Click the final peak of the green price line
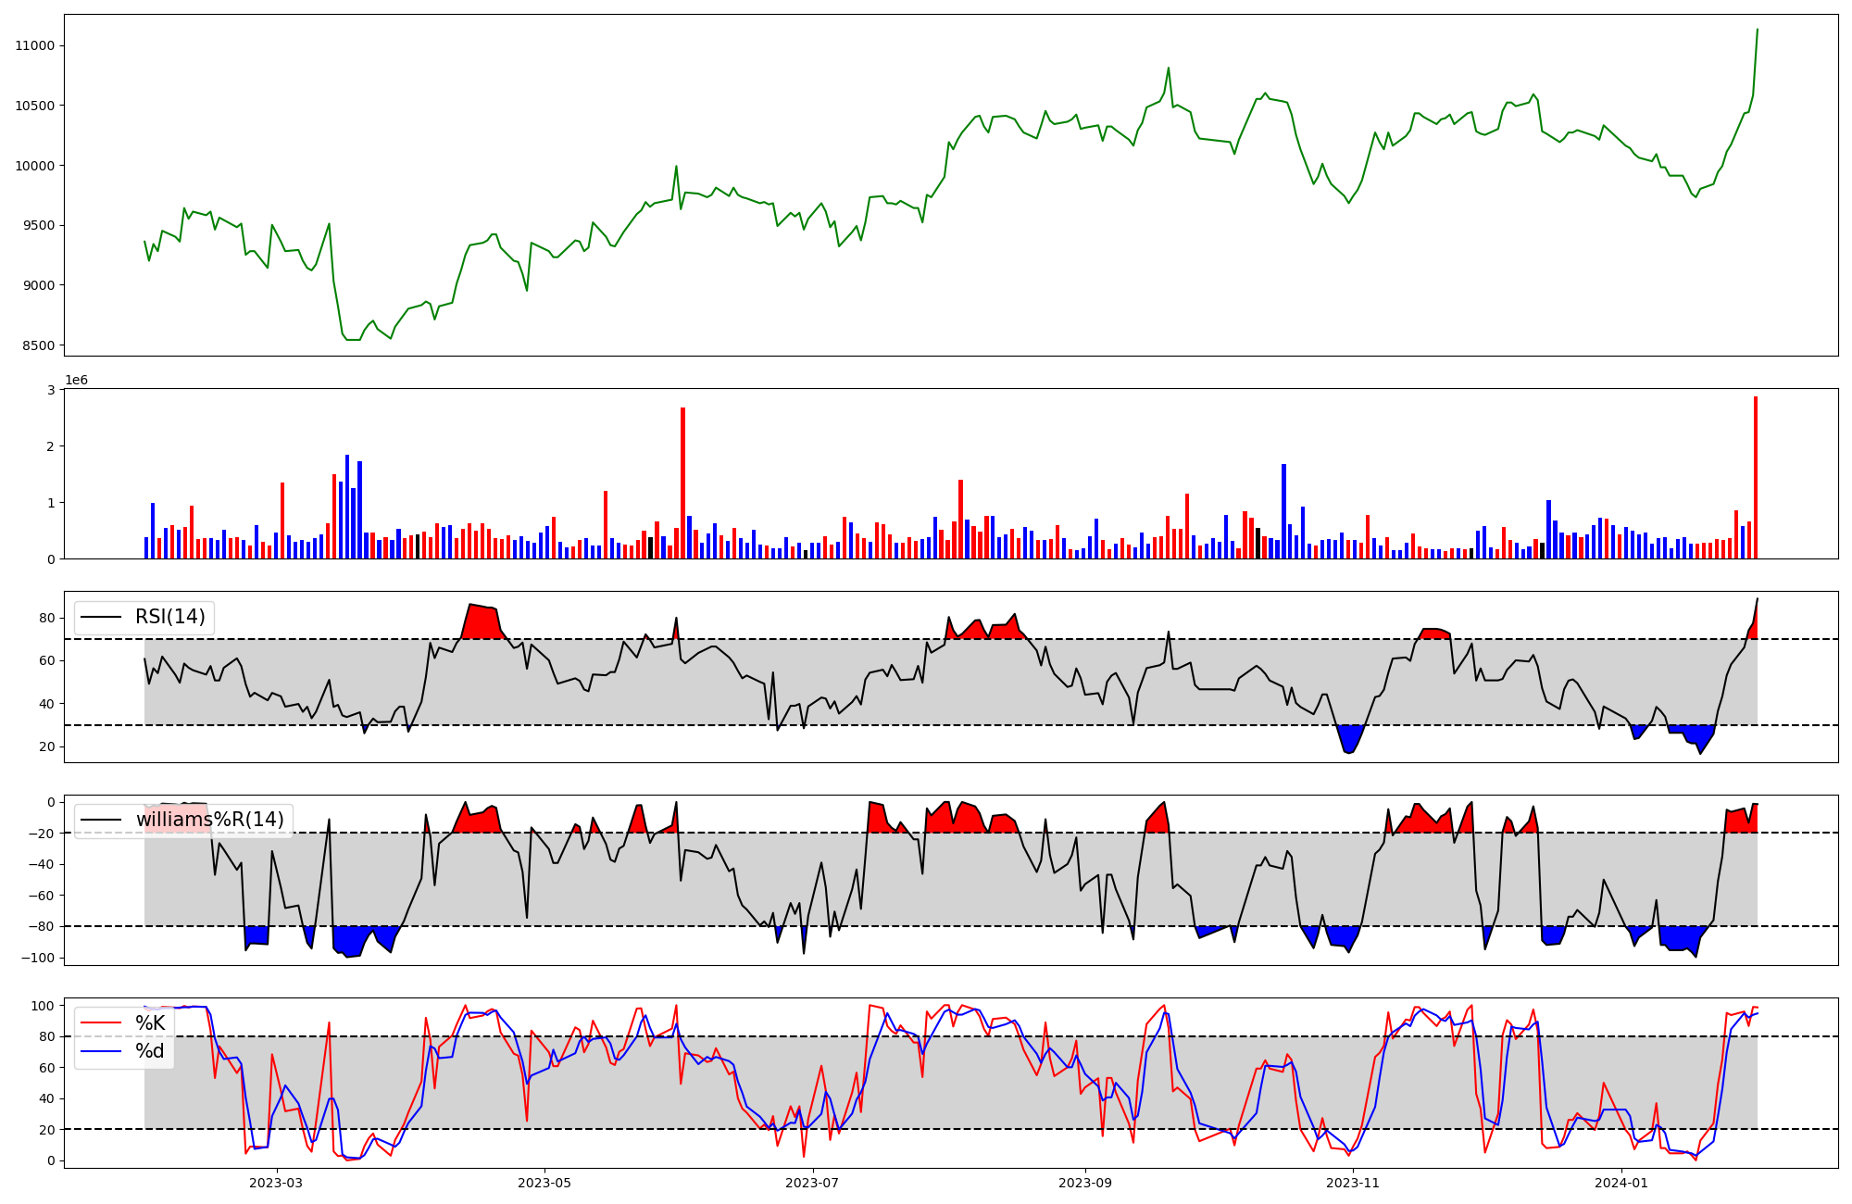The height and width of the screenshot is (1204, 1852). (x=1757, y=31)
